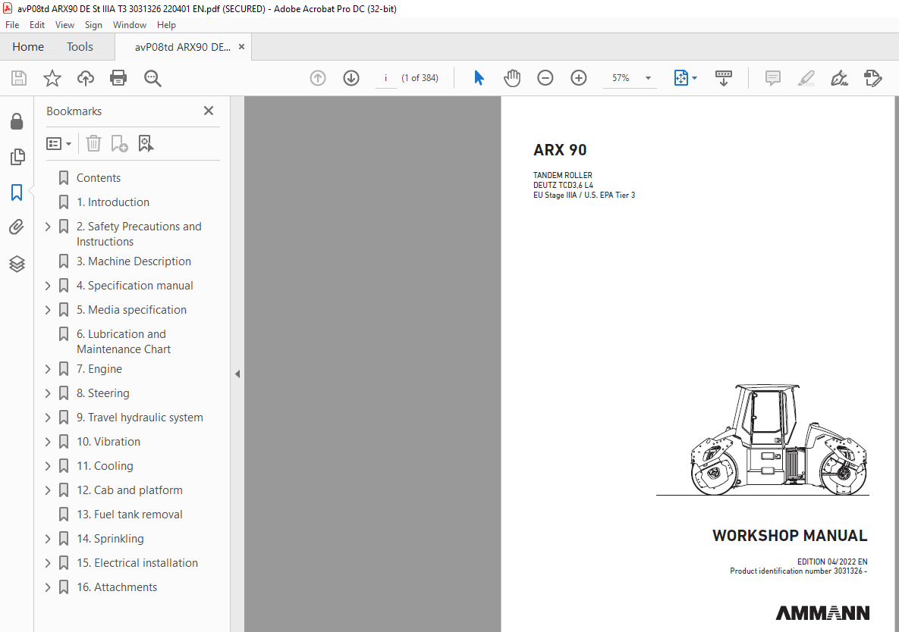The image size is (899, 632).
Task: Expand 9. Travel hydraulic system bookmark
Action: [x=48, y=418]
